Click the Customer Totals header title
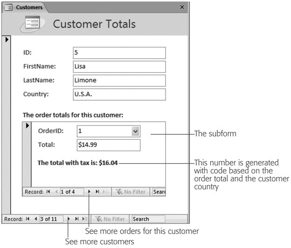Image resolution: width=291 pixels, height=248 pixels. (94, 24)
